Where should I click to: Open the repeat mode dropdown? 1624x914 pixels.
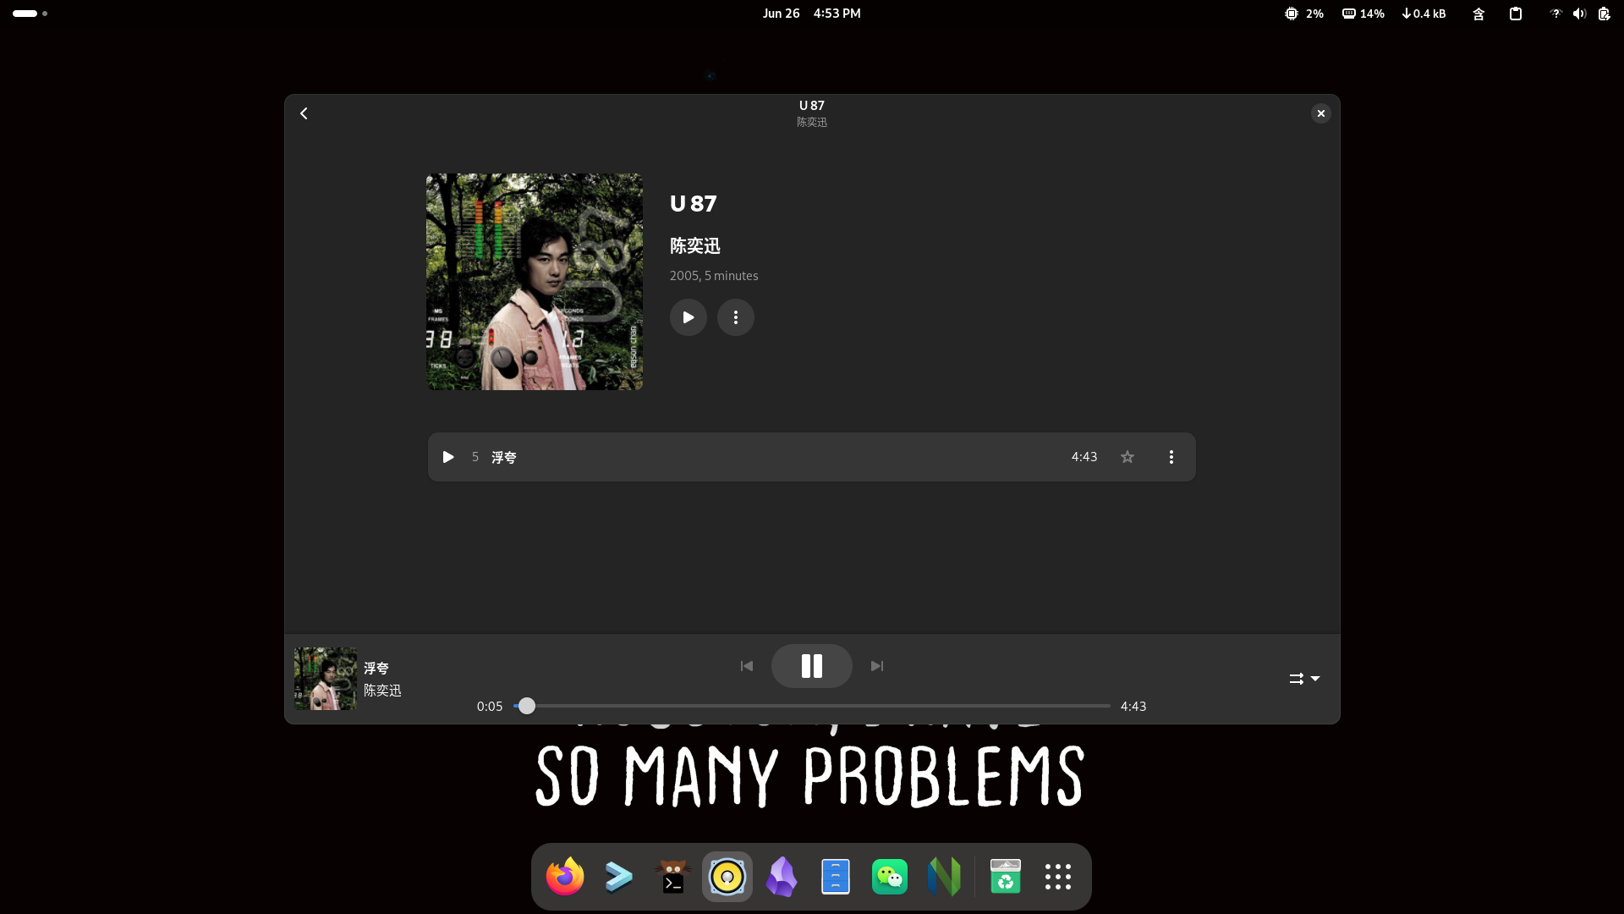pos(1304,679)
